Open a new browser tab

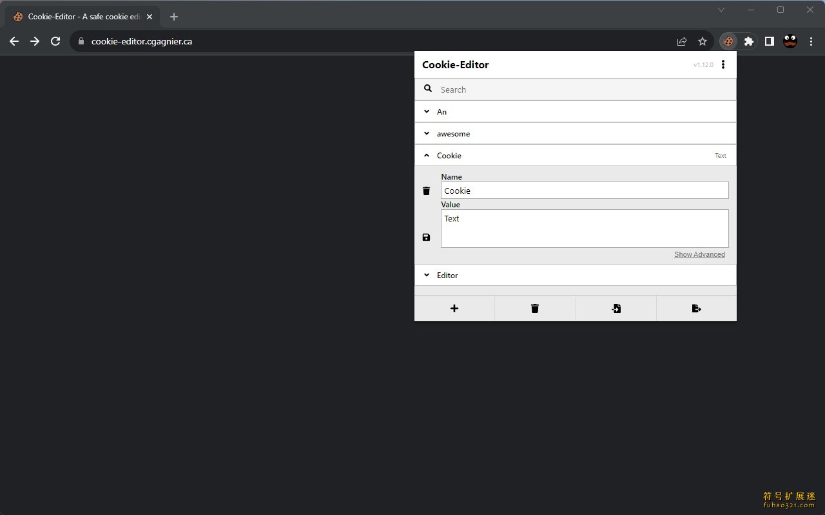[x=174, y=17]
